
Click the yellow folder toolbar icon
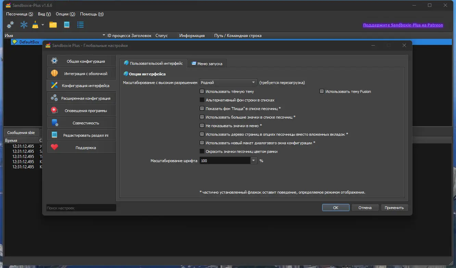(53, 25)
